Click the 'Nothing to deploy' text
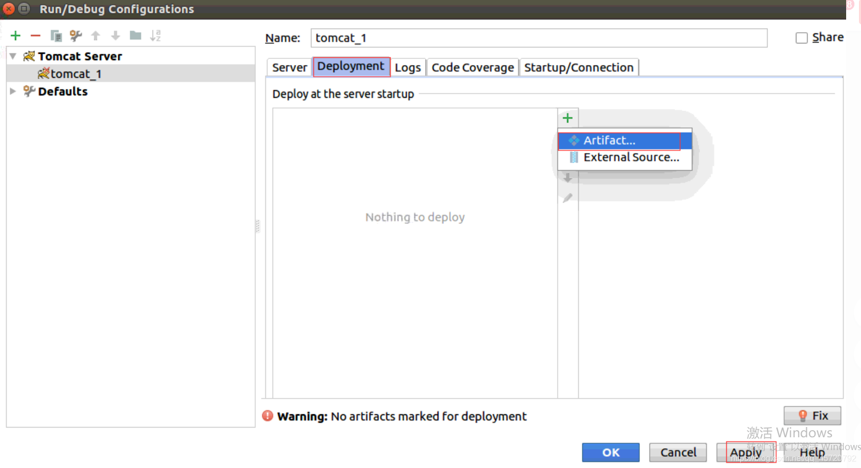The image size is (861, 468). (415, 217)
